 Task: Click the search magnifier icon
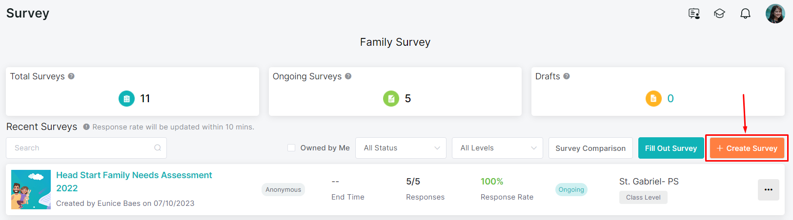[x=158, y=148]
